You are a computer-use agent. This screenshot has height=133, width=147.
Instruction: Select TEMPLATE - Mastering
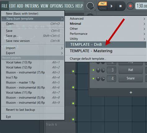coord(106,51)
